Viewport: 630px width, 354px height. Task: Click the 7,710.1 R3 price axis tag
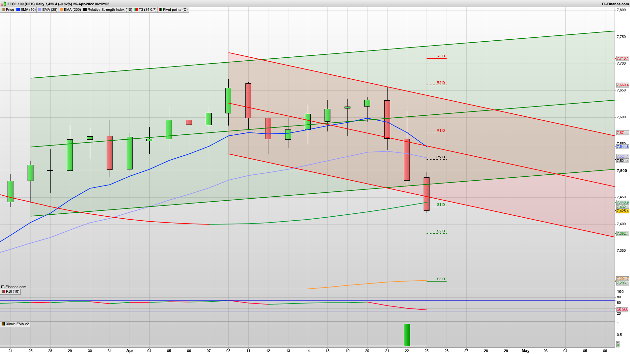point(622,59)
